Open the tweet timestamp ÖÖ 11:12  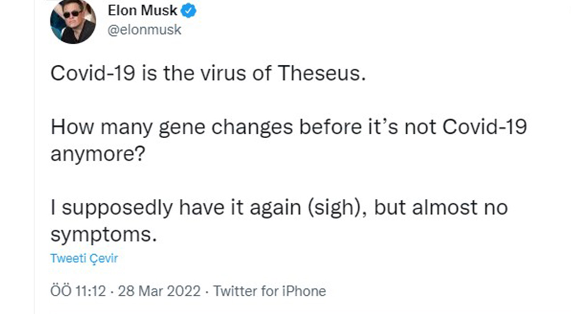pyautogui.click(x=78, y=291)
